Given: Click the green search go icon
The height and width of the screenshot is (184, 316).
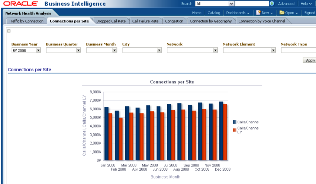Looking at the screenshot, I should point(272,4).
